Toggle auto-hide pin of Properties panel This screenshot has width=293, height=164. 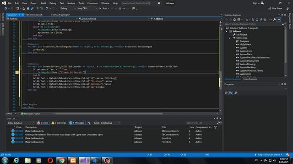coord(282,84)
